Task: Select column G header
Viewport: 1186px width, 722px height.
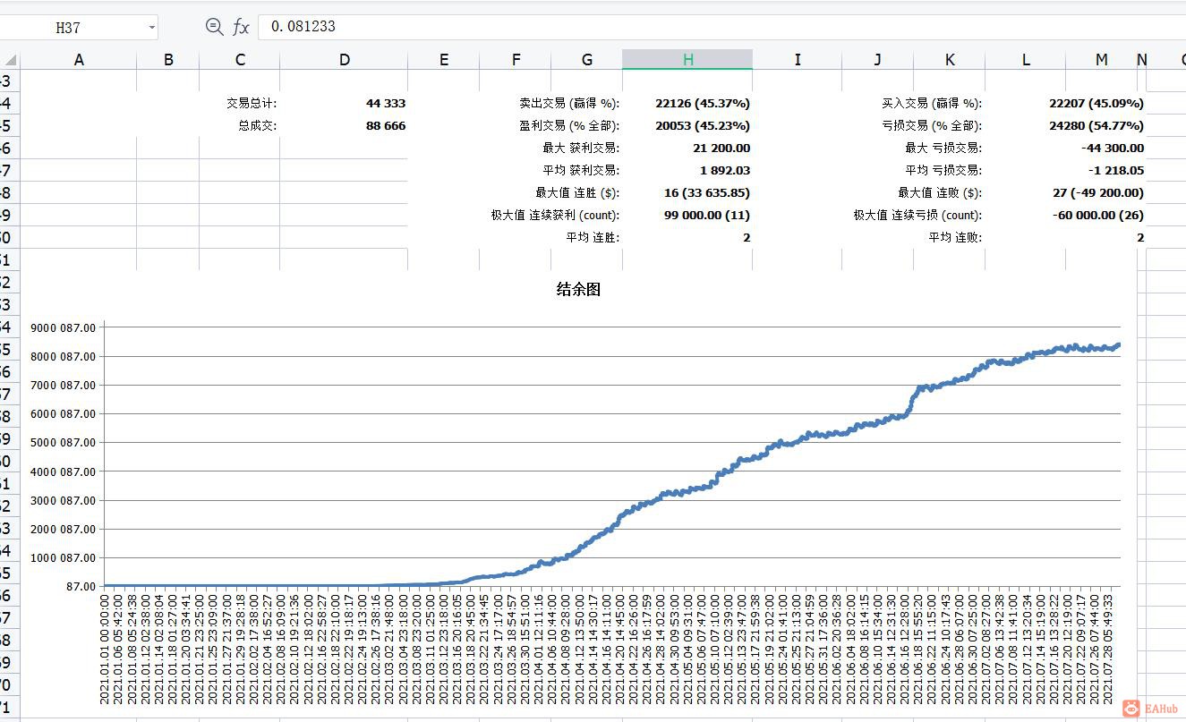Action: click(x=587, y=60)
